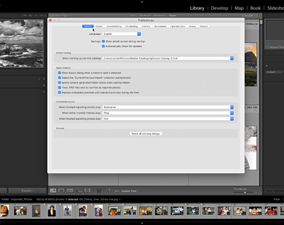Open the Language dropdown

pyautogui.click(x=121, y=34)
